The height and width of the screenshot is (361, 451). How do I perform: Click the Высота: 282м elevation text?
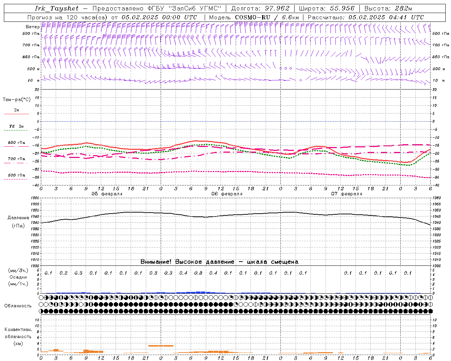pos(388,8)
